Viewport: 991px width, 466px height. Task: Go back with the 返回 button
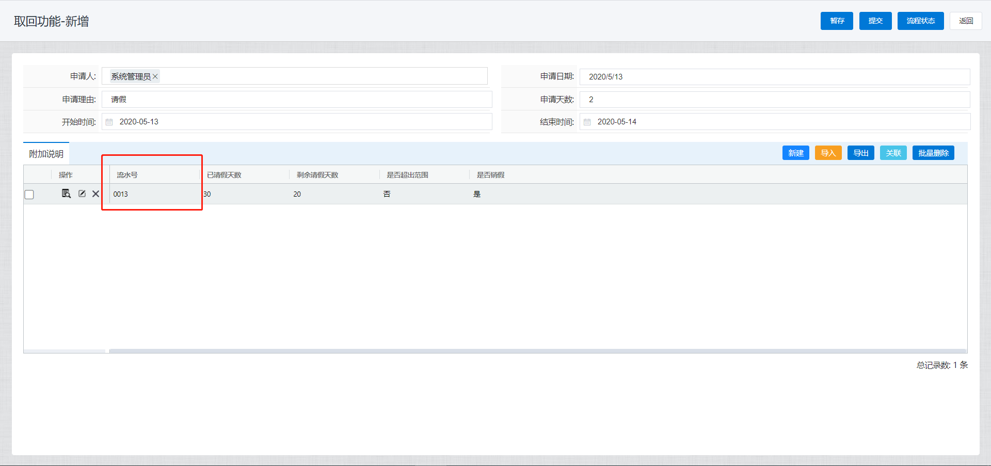(966, 21)
